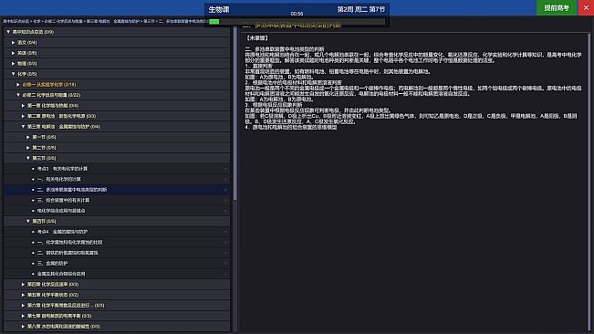Click the 生物课 lesson title

click(x=219, y=9)
